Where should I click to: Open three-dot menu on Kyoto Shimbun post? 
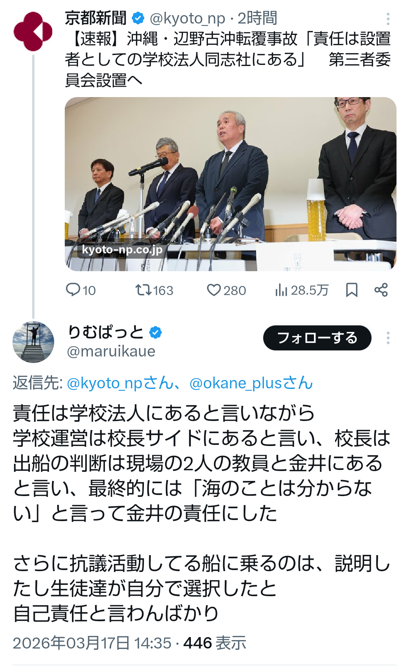(388, 19)
